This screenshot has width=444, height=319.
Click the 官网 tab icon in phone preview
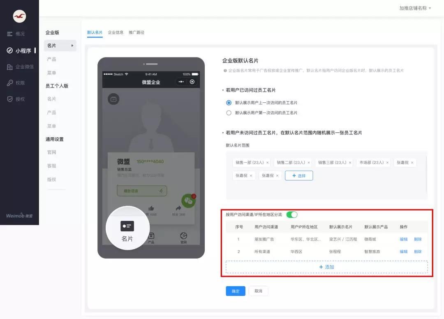coord(183,236)
